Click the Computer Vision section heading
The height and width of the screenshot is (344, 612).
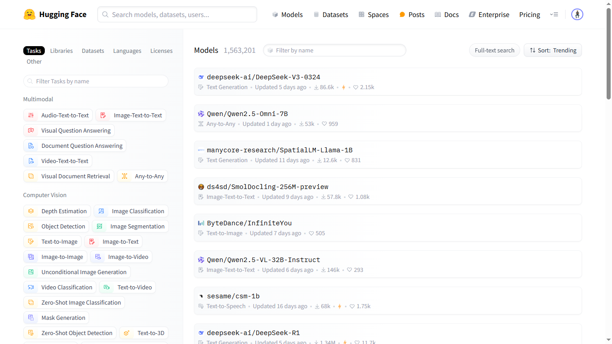(45, 195)
